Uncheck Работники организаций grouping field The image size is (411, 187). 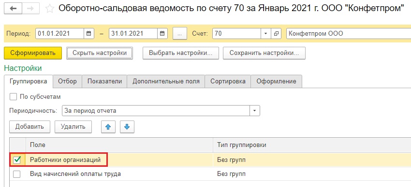[x=17, y=160]
